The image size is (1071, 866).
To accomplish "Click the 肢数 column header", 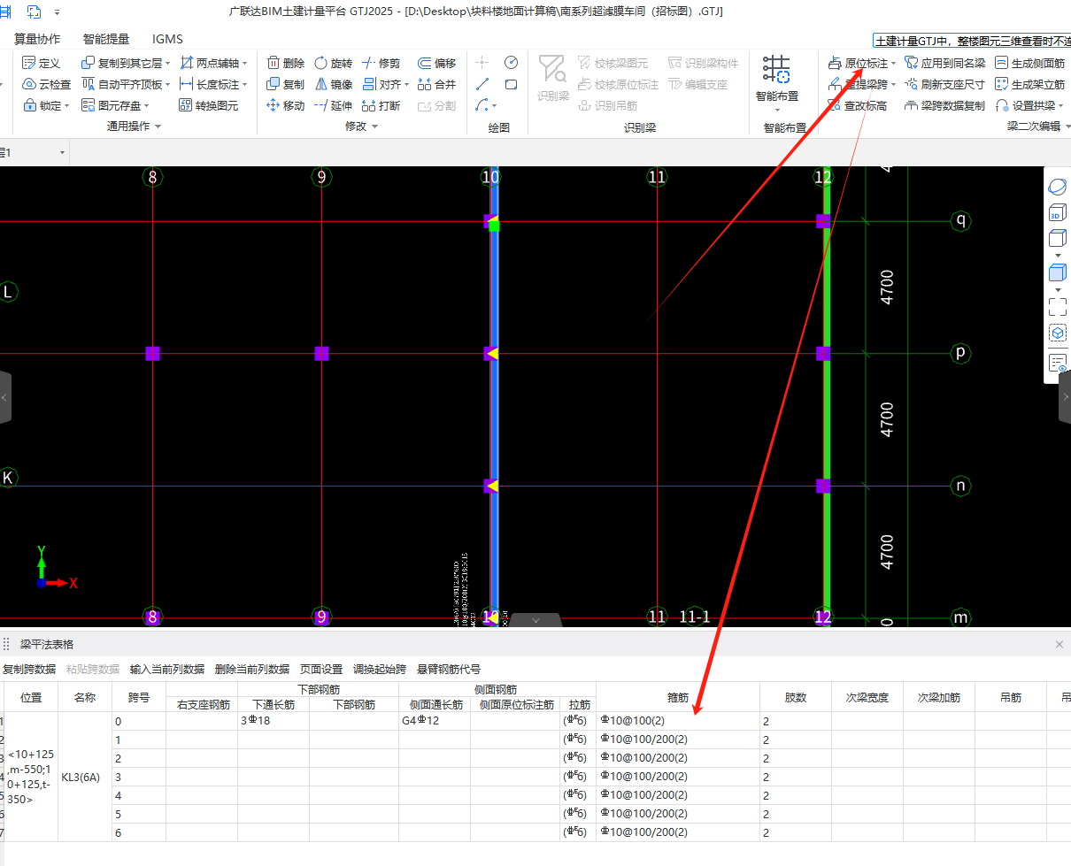I will pyautogui.click(x=796, y=697).
